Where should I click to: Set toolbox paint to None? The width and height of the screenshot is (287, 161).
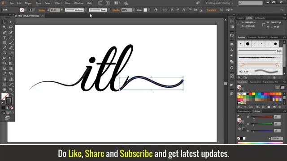click(x=12, y=108)
